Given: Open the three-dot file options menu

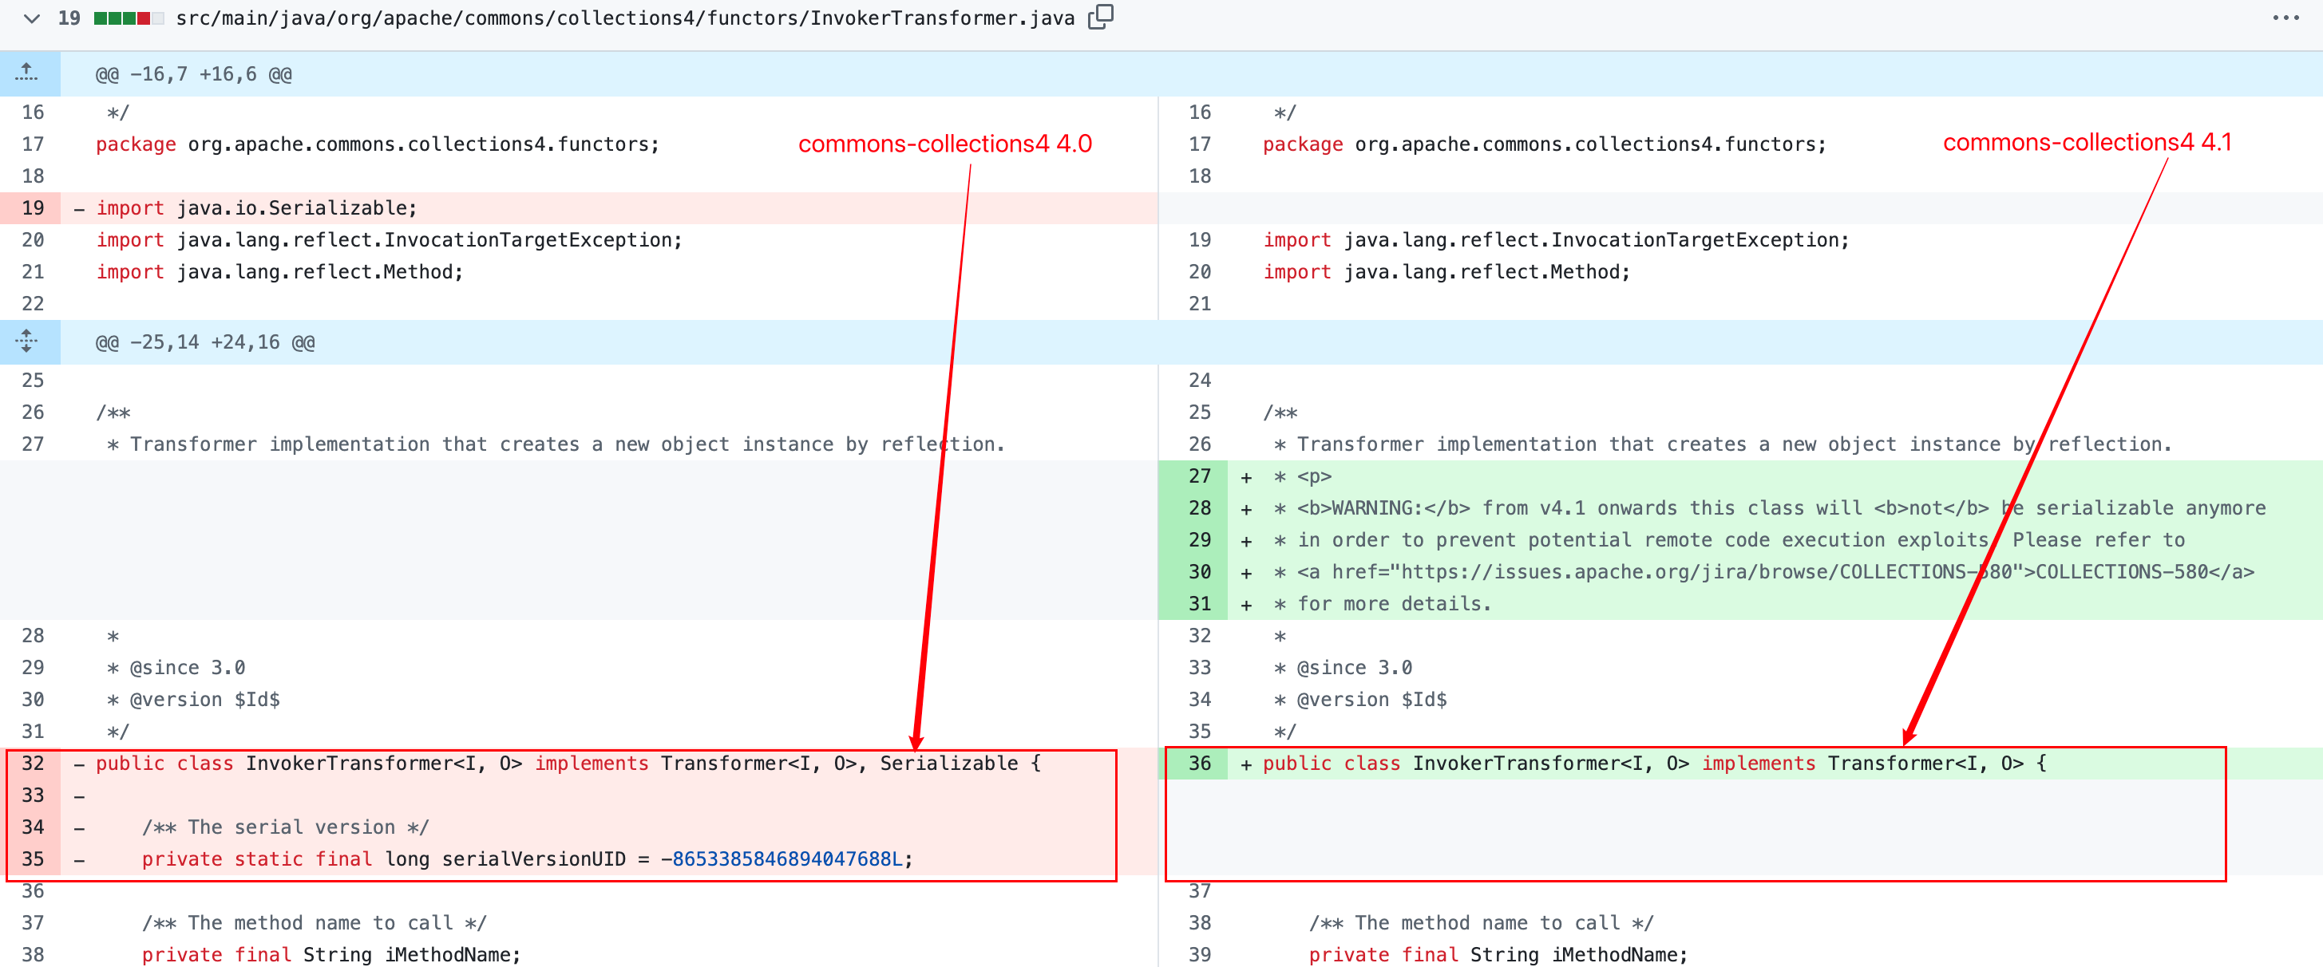Looking at the screenshot, I should 2285,18.
